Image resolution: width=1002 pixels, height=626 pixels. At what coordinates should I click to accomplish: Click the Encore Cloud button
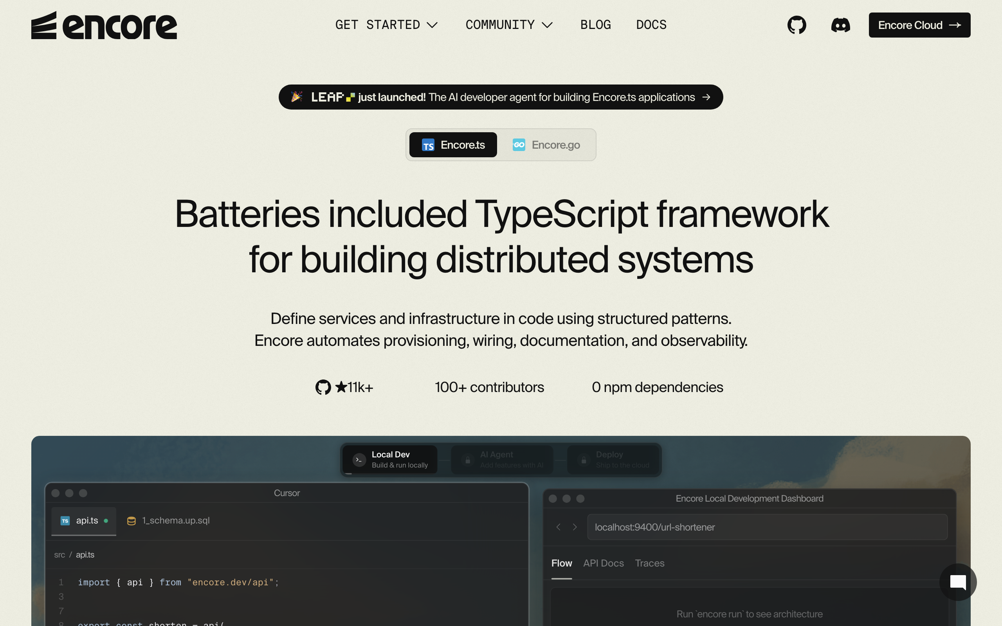pos(919,25)
